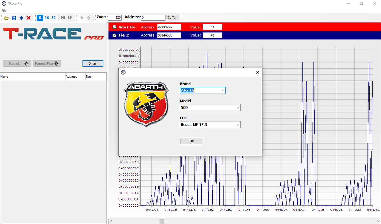Switch to 8-bit view mode
381x224 pixels.
click(x=40, y=18)
